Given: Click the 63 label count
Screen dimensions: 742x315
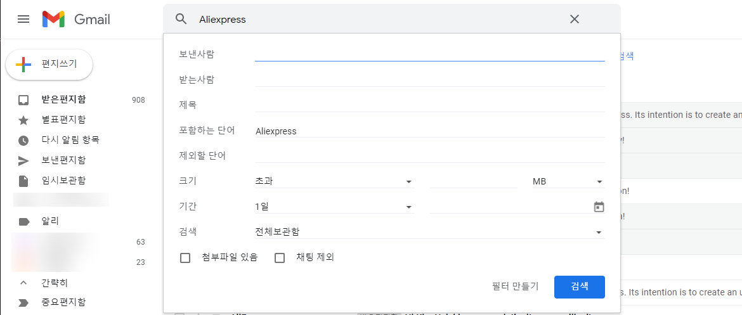Looking at the screenshot, I should tap(141, 242).
